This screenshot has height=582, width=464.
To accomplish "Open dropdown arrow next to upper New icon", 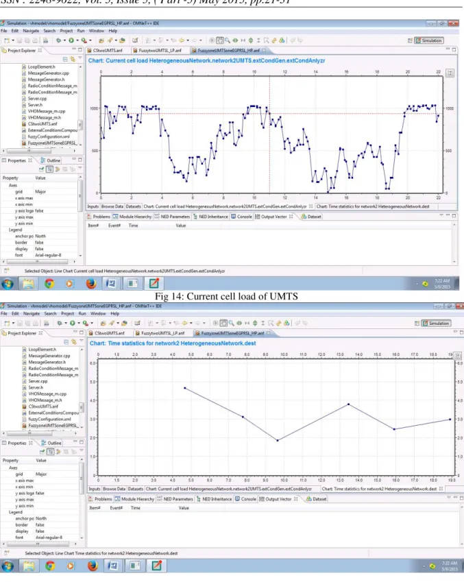I will [13, 40].
